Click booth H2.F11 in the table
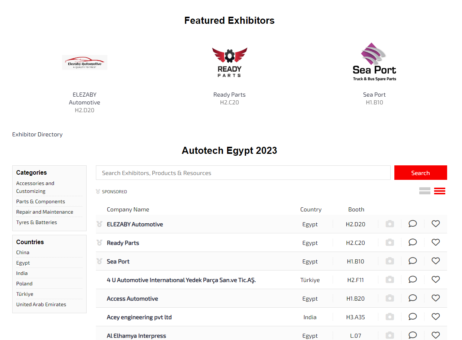 (355, 280)
